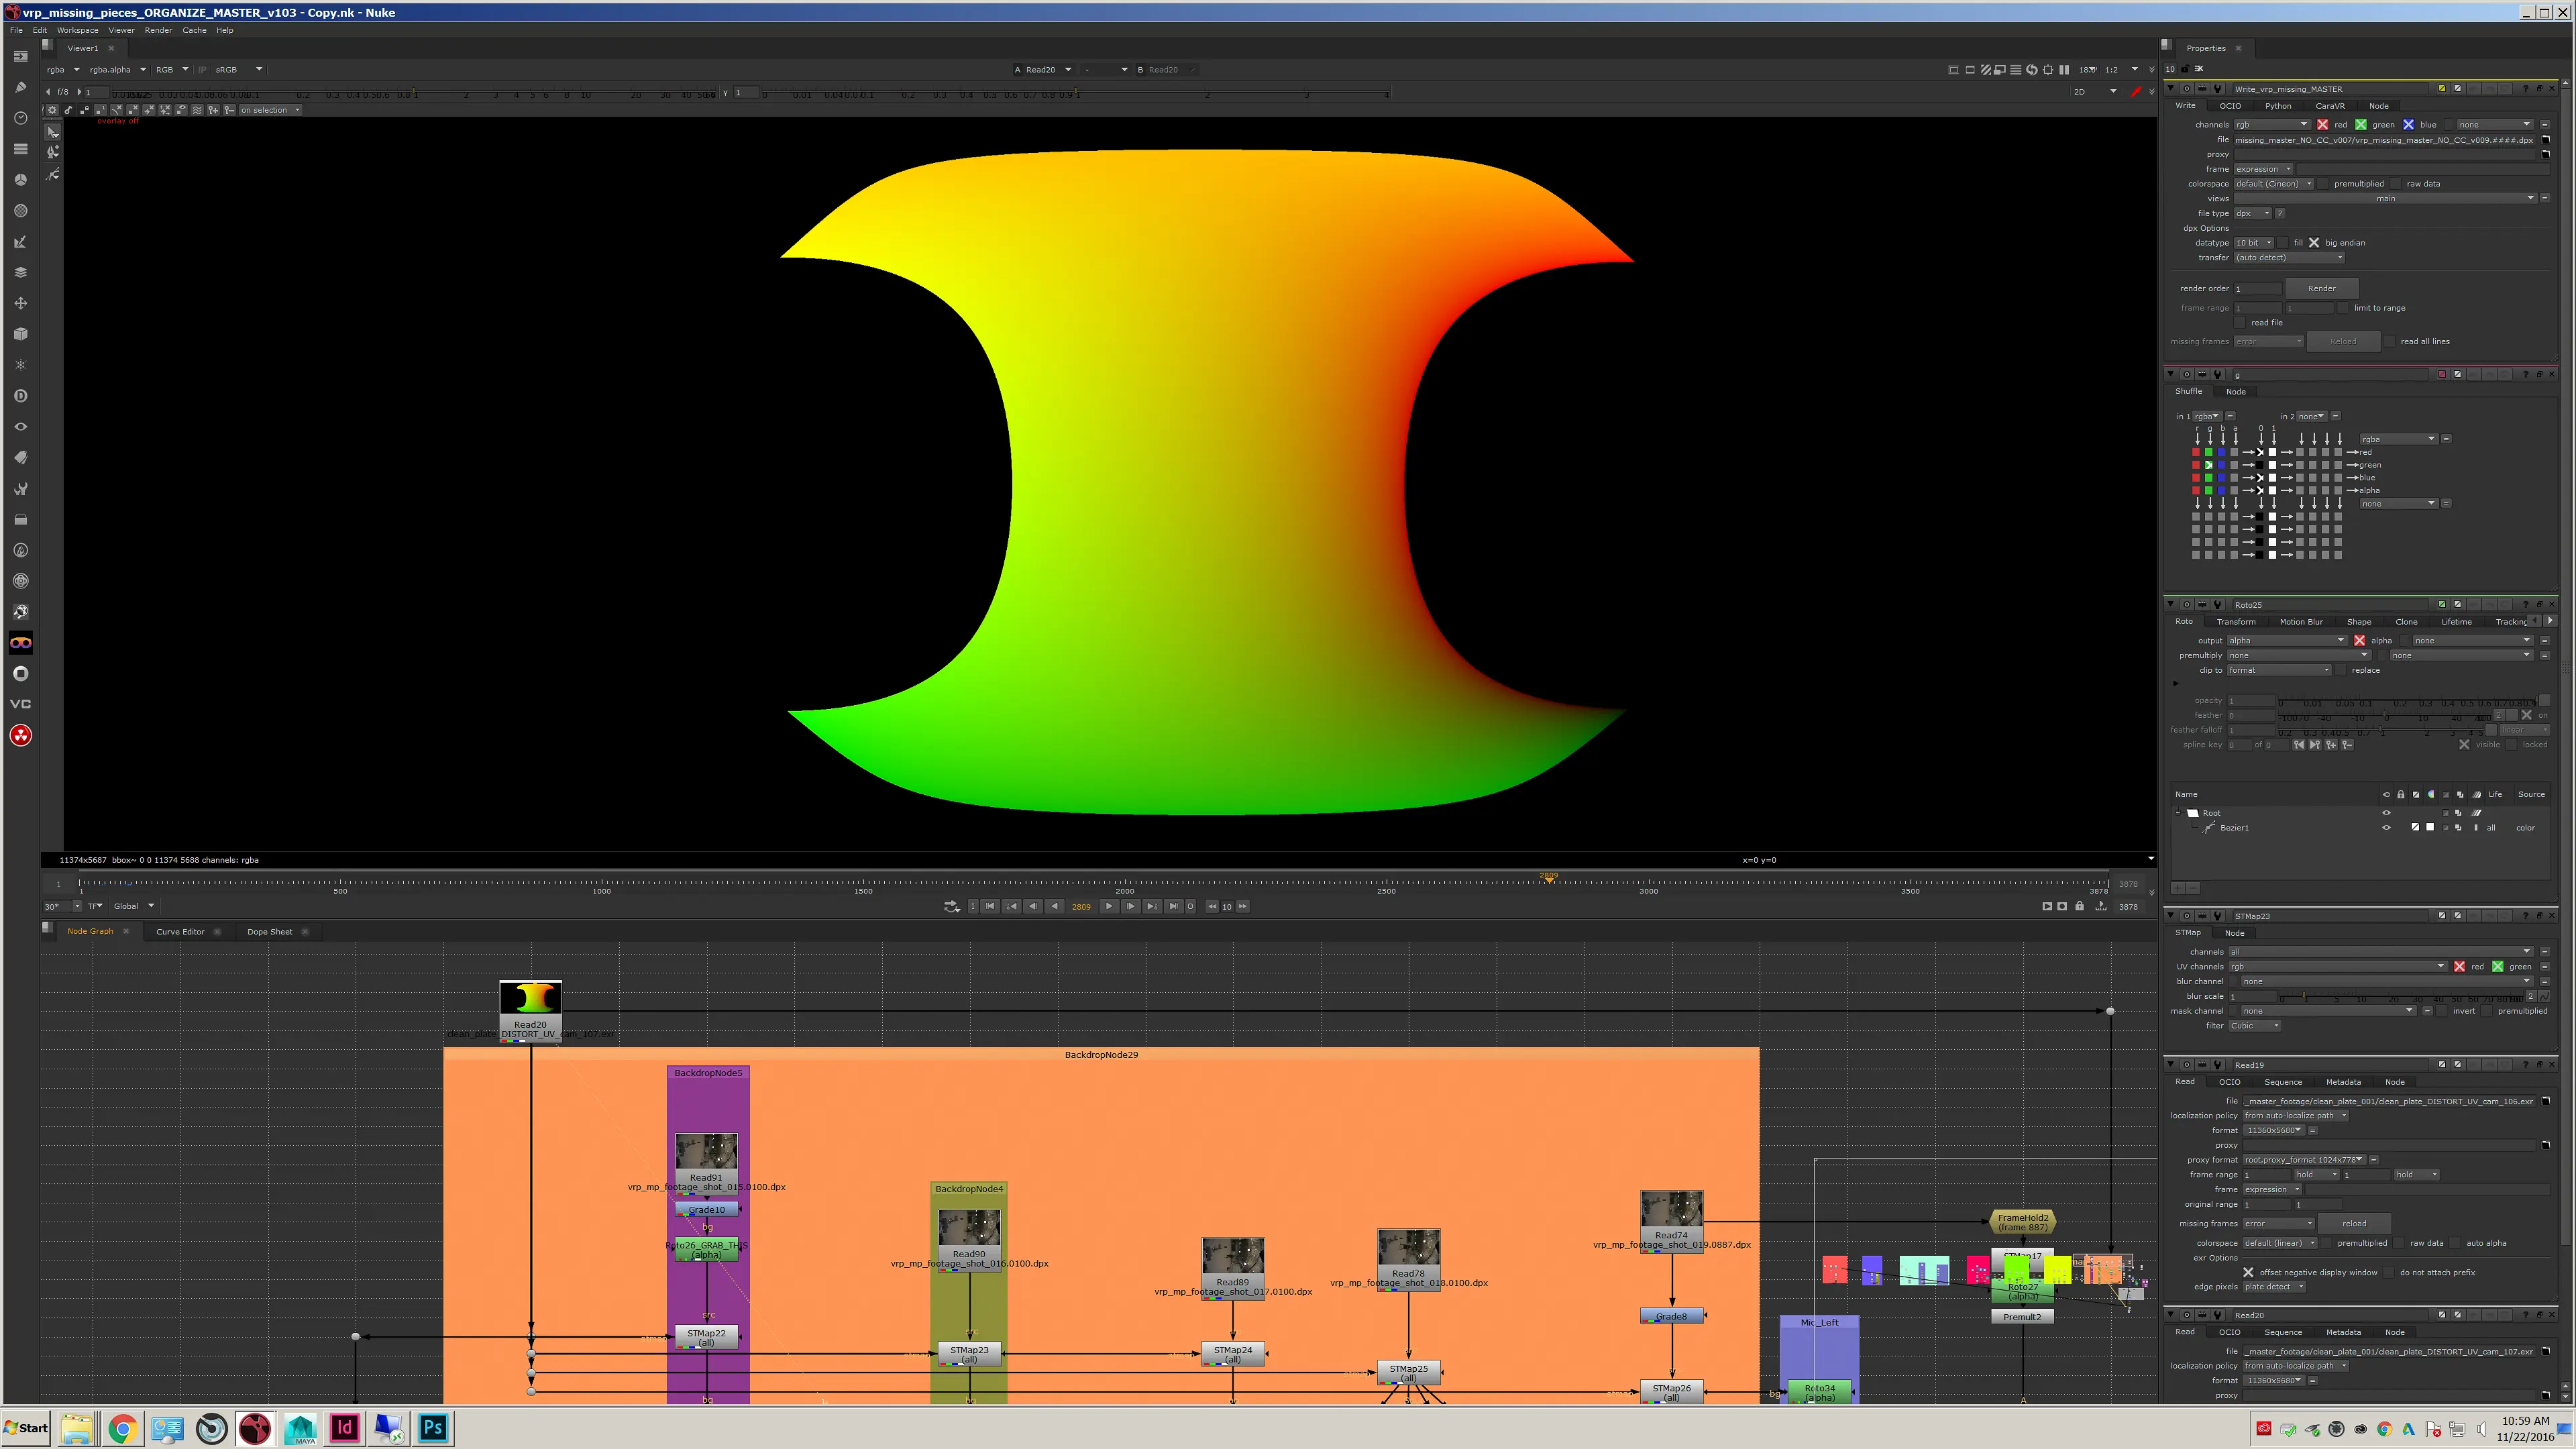Open the STMap23 filter Cubic dropdown
The image size is (2576, 1449).
pos(2254,1026)
